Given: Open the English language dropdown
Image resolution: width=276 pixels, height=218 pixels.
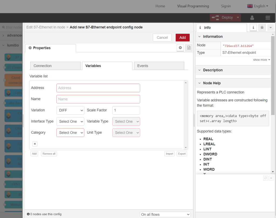Looking at the screenshot, I should click(x=261, y=6).
